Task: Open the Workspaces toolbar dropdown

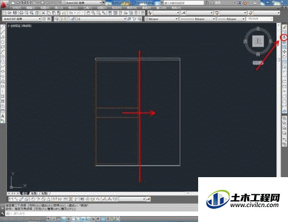Action: point(21,19)
